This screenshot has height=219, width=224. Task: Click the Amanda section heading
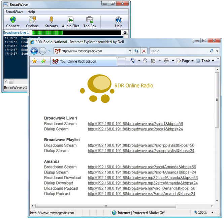tap(52, 161)
